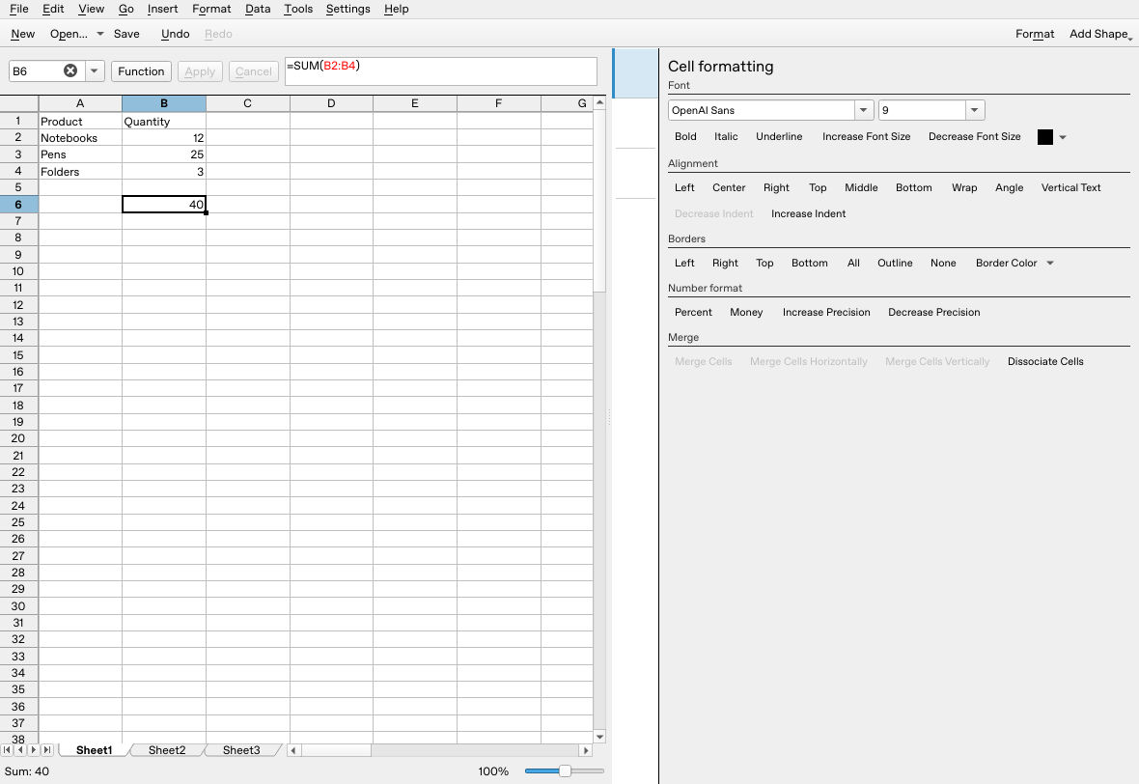1139x784 pixels.
Task: Go to last sheet tab arrow
Action: click(47, 750)
